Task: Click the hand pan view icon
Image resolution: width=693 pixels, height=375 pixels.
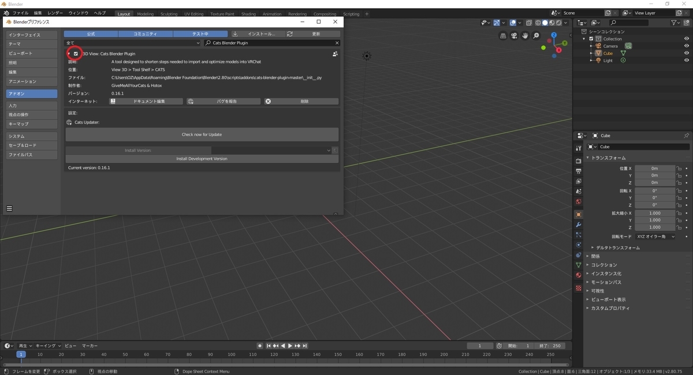Action: 525,36
